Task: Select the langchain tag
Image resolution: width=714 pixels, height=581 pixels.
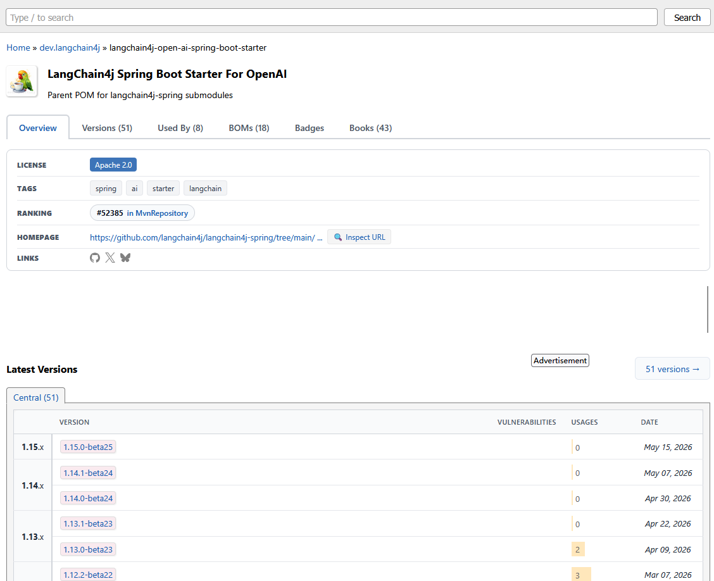Action: point(205,189)
